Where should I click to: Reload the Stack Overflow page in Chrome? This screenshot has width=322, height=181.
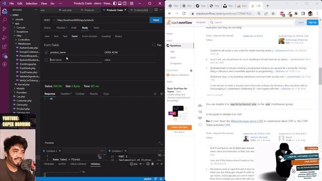(x=184, y=14)
